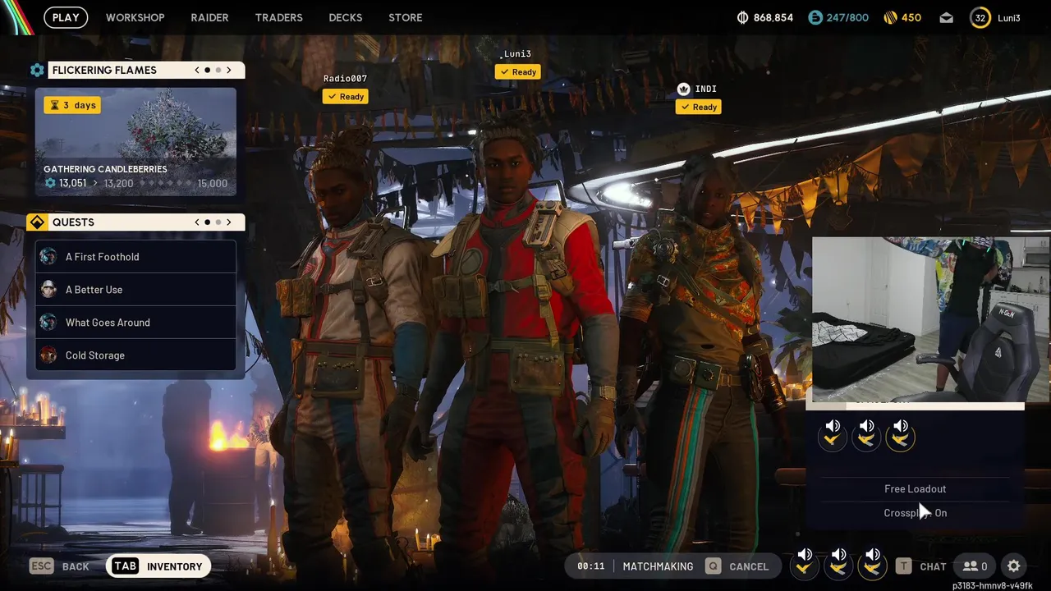Go to the RAIDER tab
Screen dimensions: 1051x591
pyautogui.click(x=209, y=17)
